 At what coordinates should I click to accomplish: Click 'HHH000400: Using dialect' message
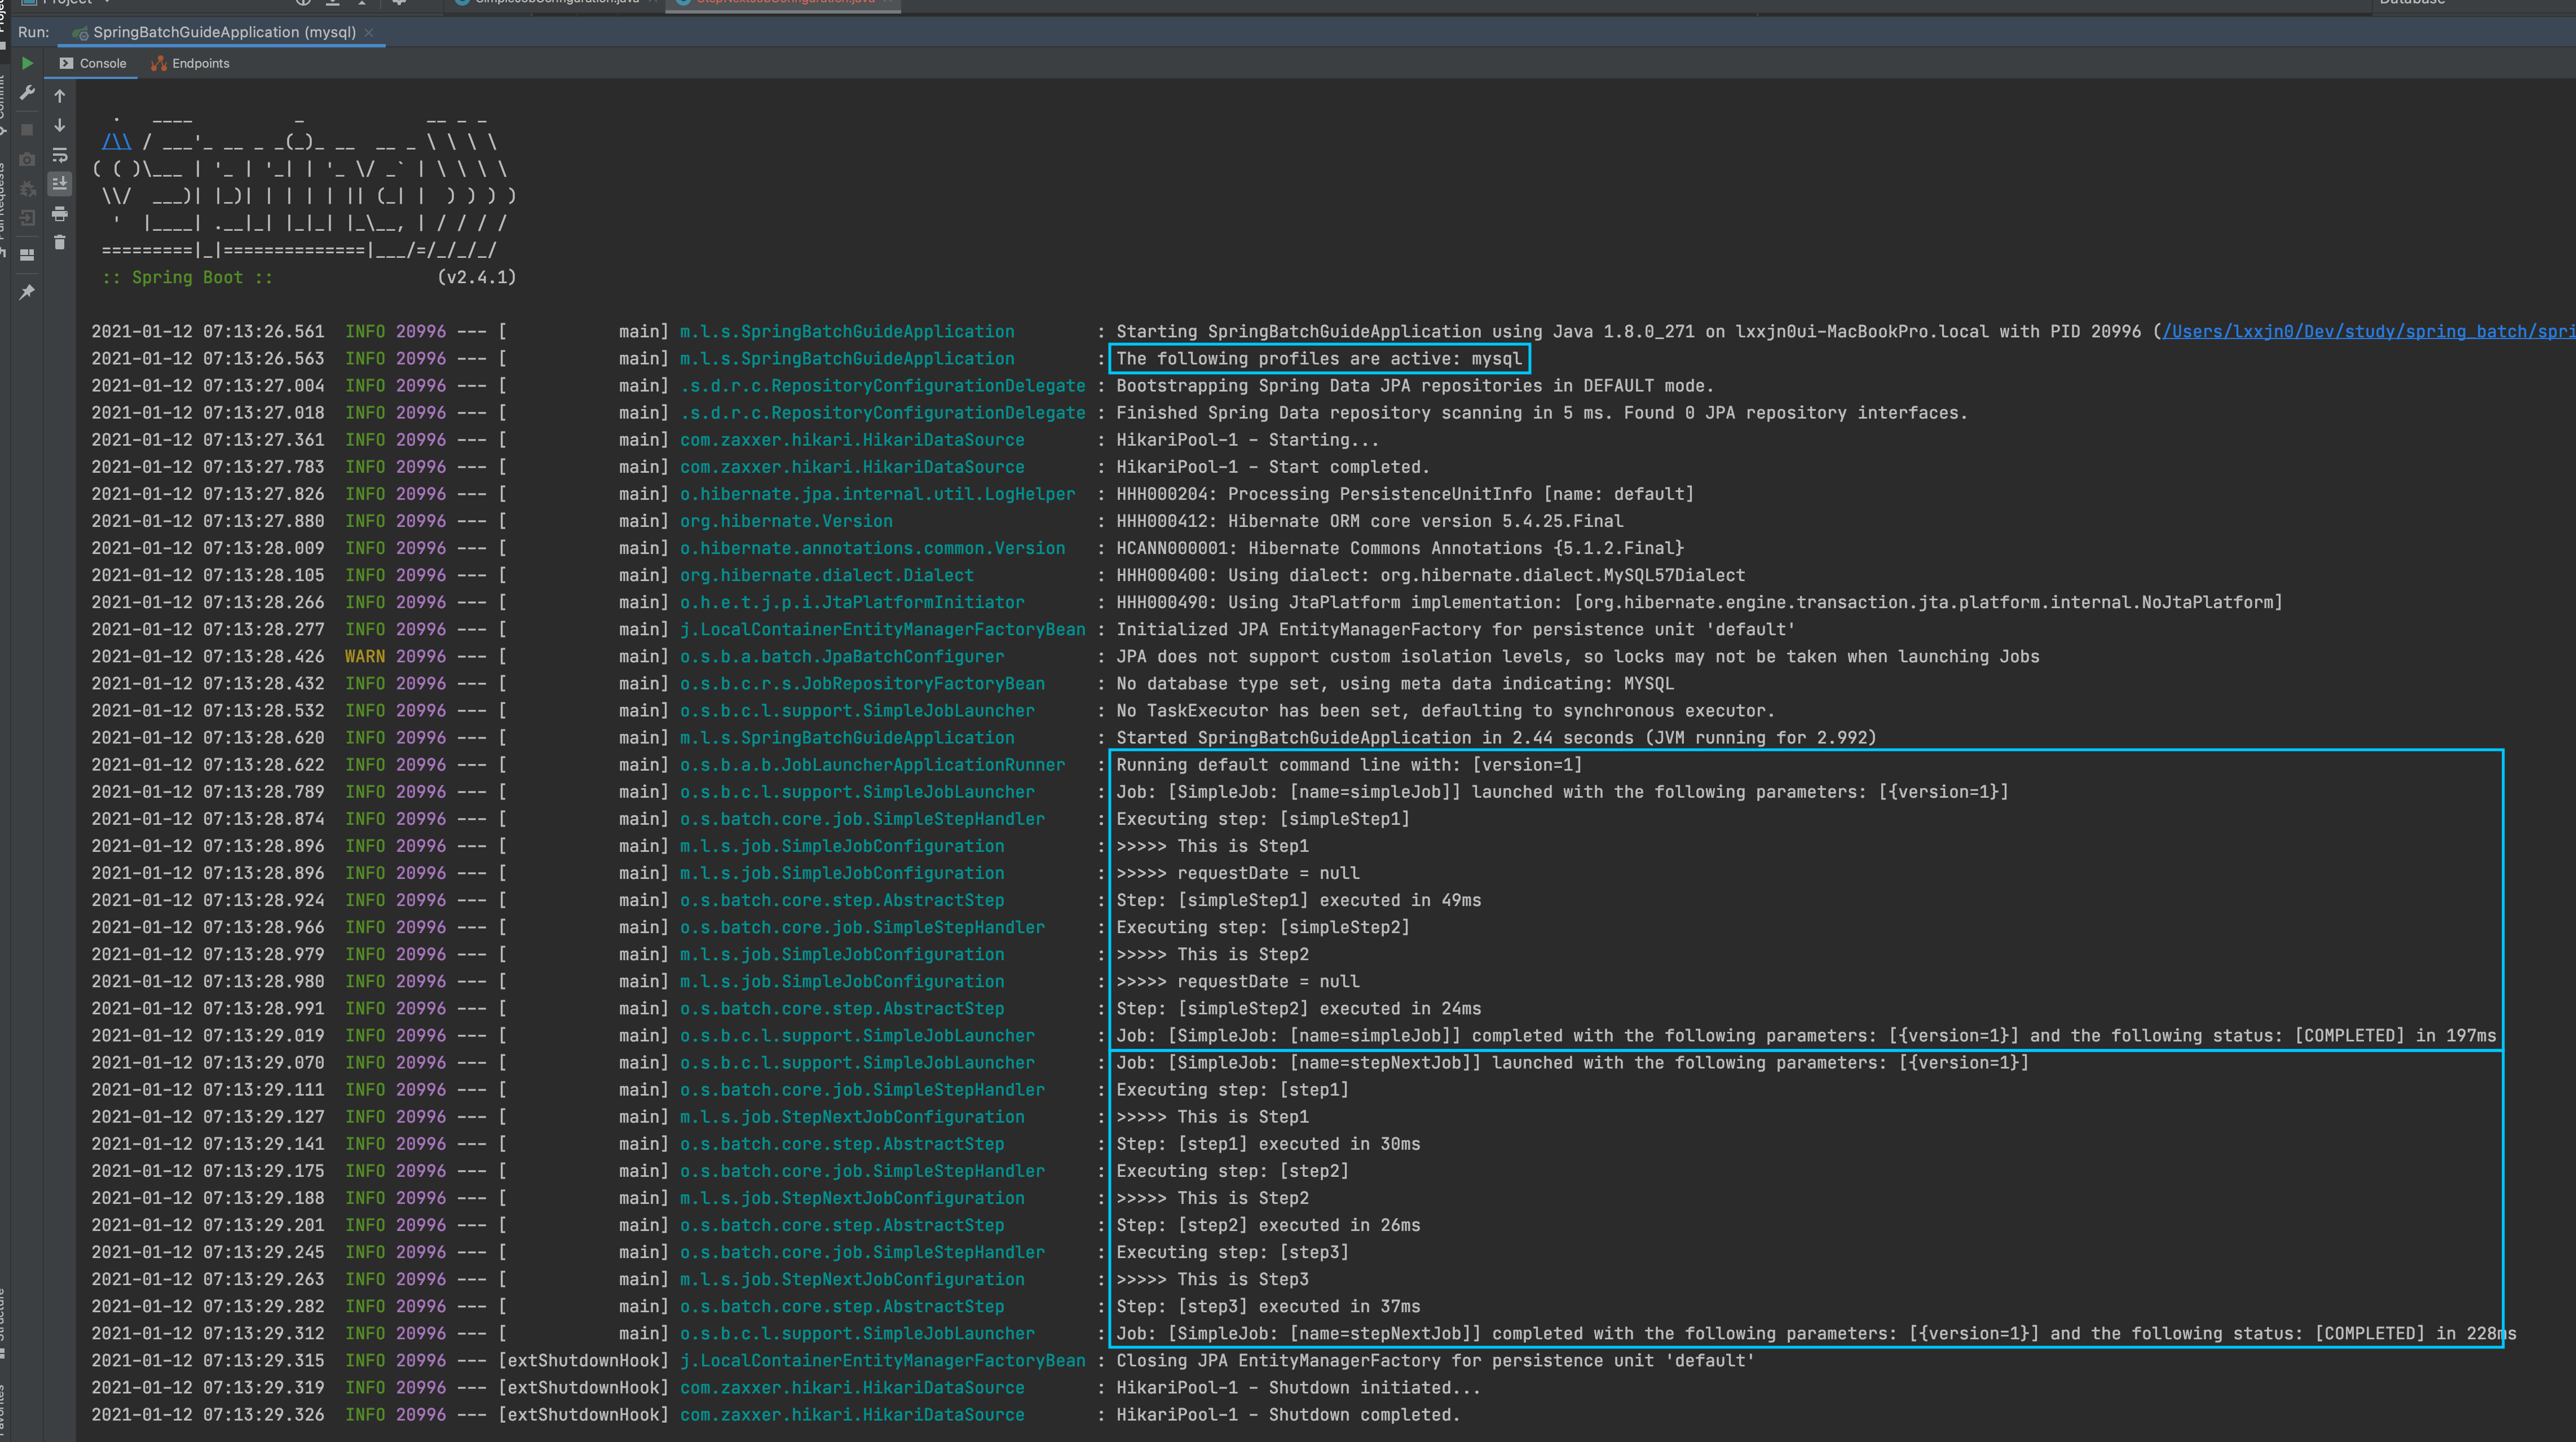[1431, 575]
